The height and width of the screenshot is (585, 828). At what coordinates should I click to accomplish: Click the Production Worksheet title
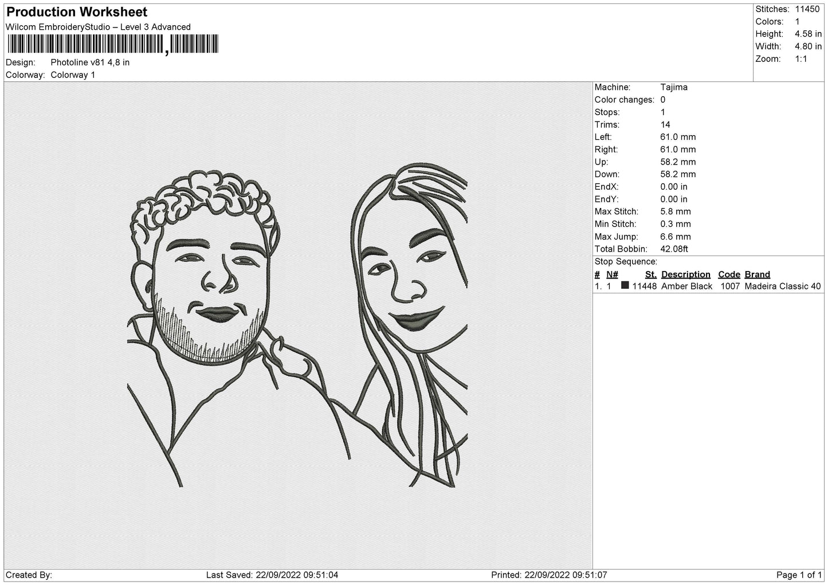(x=77, y=12)
